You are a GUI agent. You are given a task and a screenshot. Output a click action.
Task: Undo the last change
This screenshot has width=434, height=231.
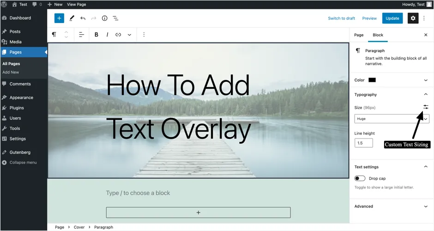click(x=83, y=18)
